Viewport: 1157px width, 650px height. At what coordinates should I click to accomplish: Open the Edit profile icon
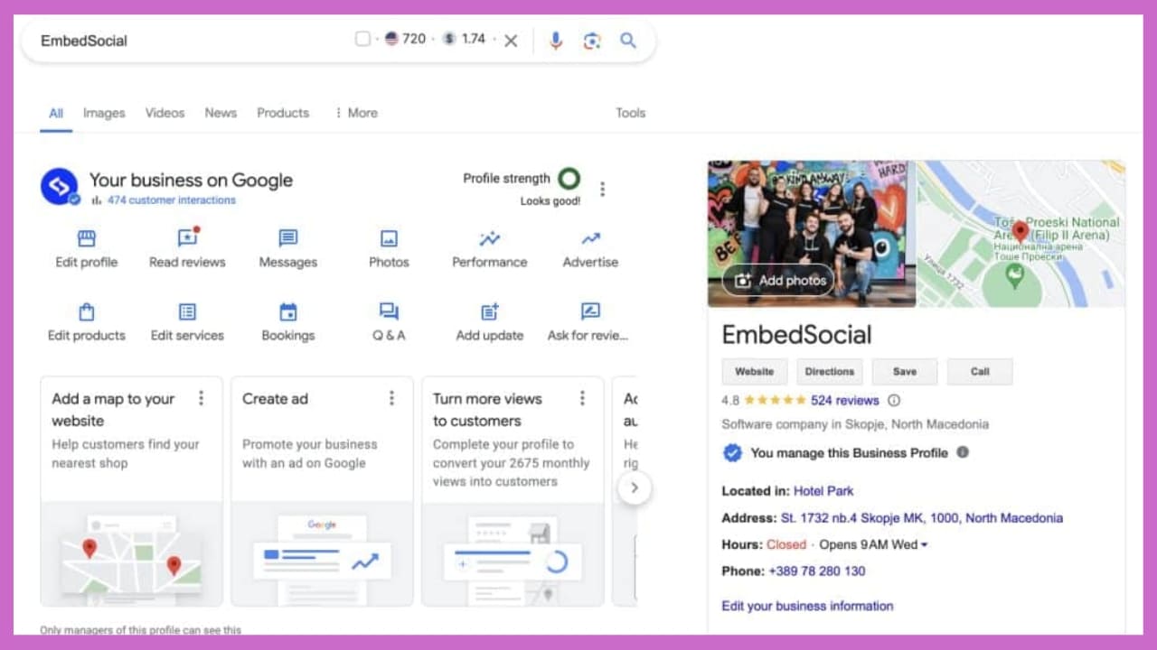(86, 237)
